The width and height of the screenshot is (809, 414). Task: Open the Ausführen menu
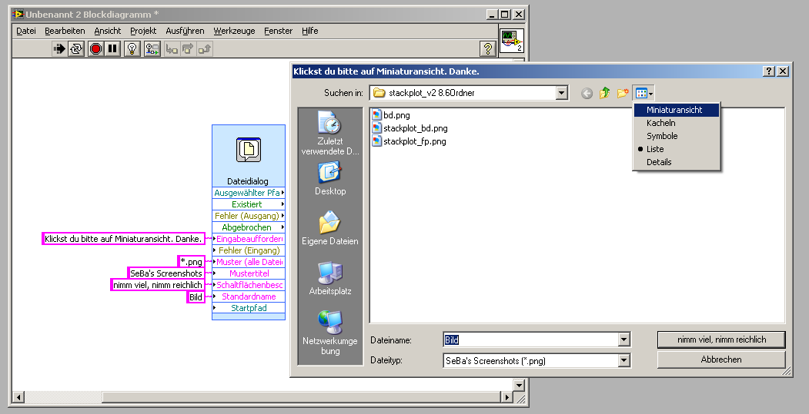click(185, 31)
